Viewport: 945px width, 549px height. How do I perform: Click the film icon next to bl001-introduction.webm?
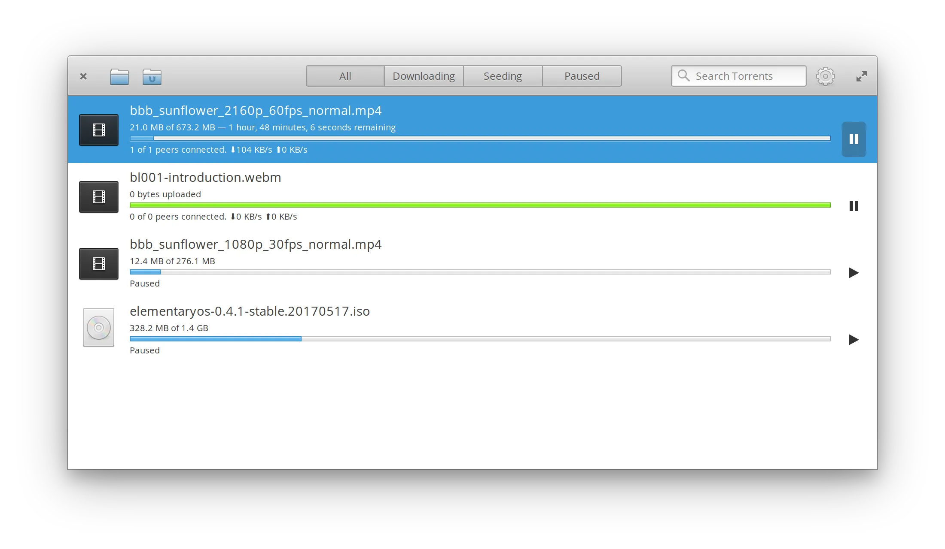point(99,197)
